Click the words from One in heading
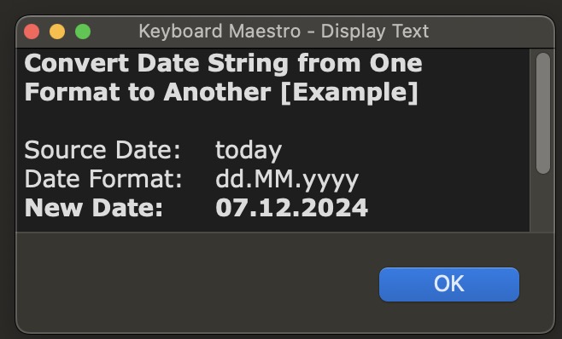Viewport: 562px width, 339px height. (x=360, y=63)
